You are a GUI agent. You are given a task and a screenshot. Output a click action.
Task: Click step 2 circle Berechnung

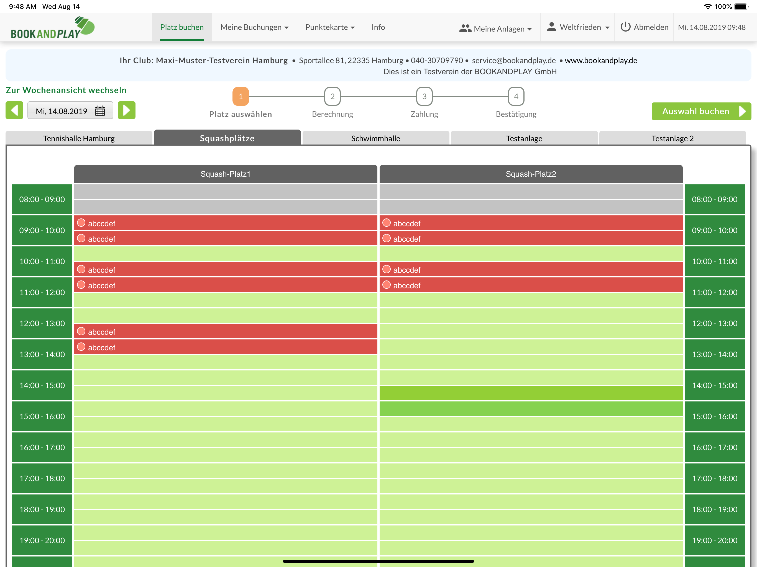(x=332, y=96)
